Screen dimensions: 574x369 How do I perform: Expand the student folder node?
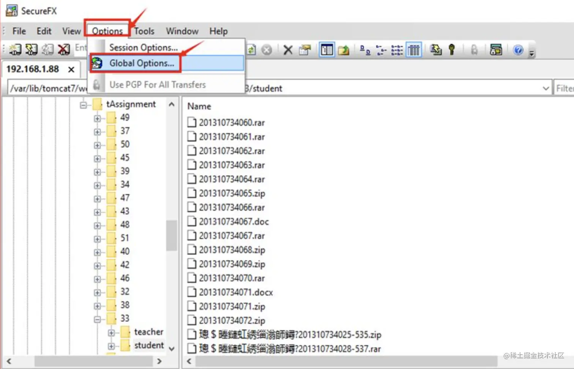[111, 346]
